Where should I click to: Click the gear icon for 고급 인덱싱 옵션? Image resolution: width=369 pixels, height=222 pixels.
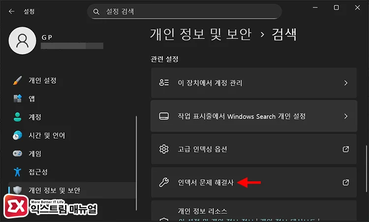click(164, 149)
